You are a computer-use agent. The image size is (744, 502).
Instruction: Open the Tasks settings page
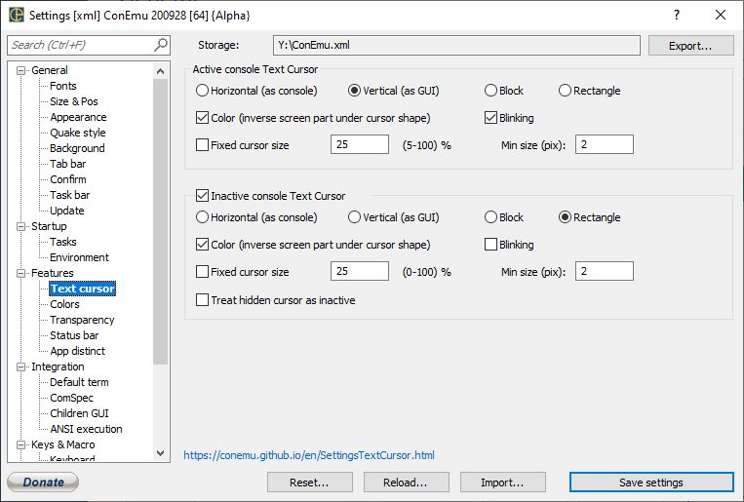coord(63,242)
